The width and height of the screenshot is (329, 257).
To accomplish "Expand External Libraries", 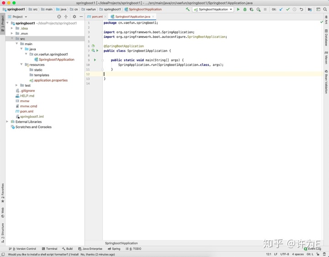I will point(7,121).
